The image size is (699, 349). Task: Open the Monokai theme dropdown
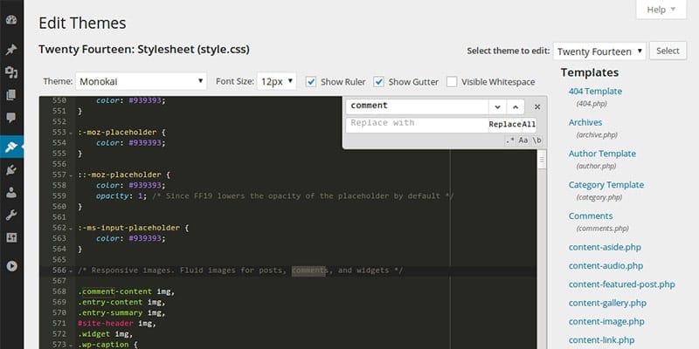click(141, 81)
